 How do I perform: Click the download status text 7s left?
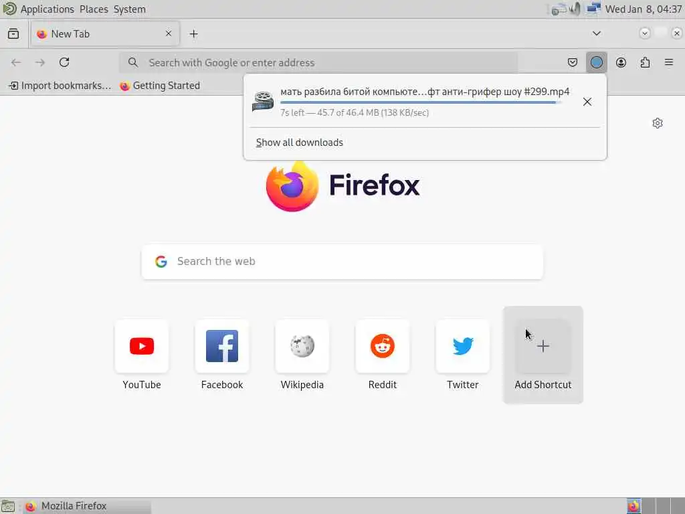[x=355, y=112]
